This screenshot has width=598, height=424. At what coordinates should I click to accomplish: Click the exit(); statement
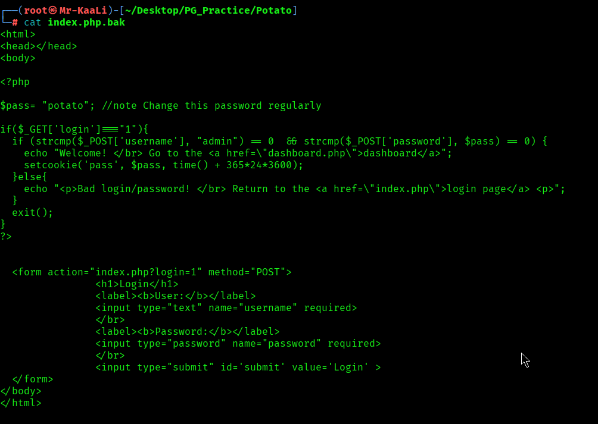(x=33, y=212)
